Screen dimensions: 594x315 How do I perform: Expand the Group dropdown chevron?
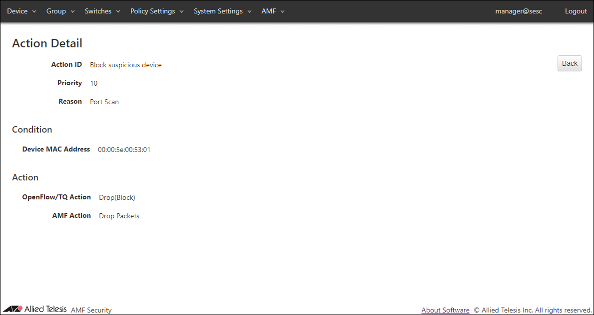tap(72, 11)
